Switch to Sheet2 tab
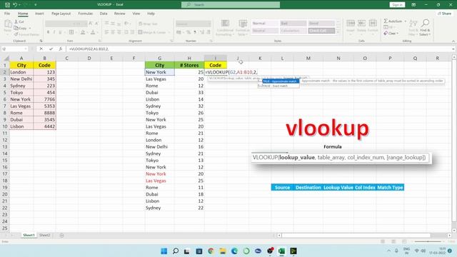 pyautogui.click(x=44, y=235)
